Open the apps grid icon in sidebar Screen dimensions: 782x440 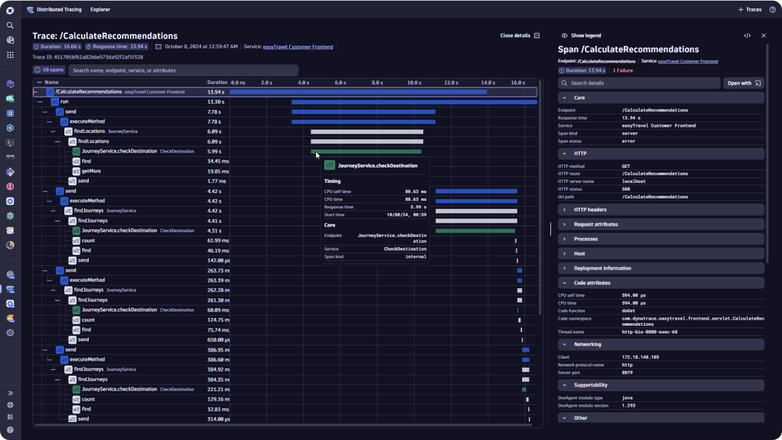click(x=10, y=55)
